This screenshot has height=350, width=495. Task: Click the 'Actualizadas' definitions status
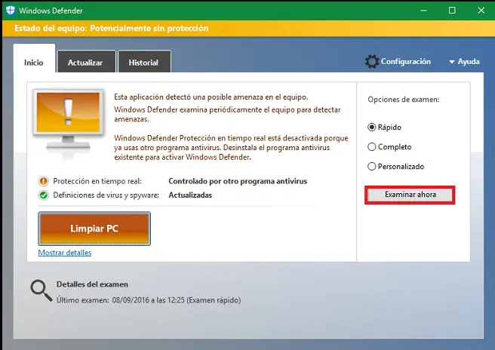coord(190,195)
